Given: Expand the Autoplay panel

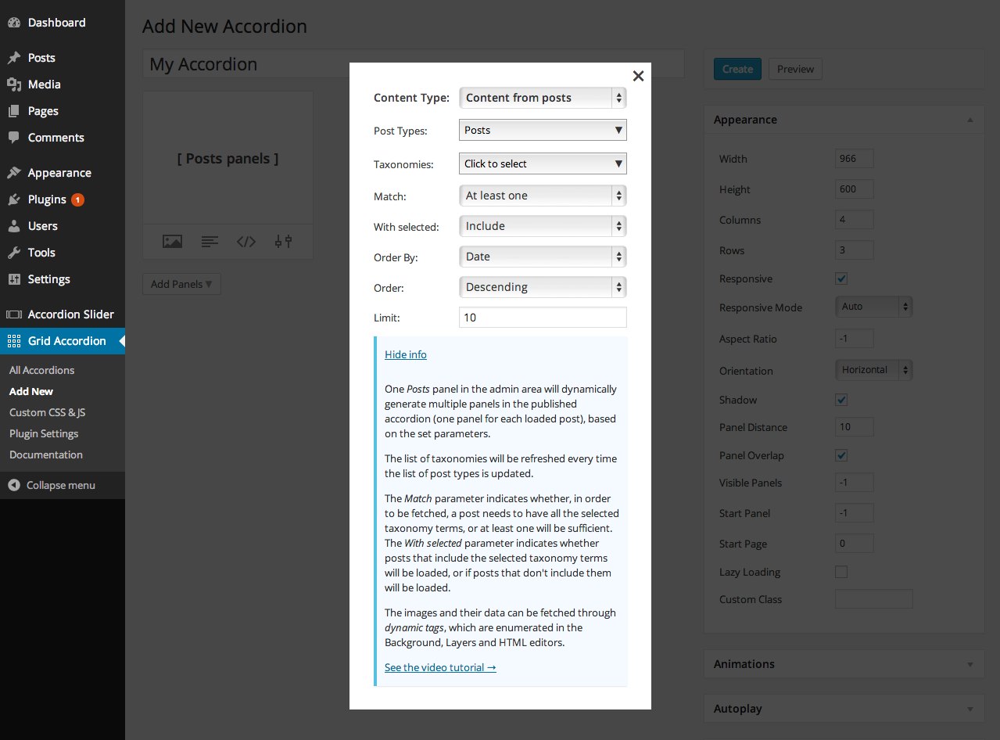Looking at the screenshot, I should (970, 709).
